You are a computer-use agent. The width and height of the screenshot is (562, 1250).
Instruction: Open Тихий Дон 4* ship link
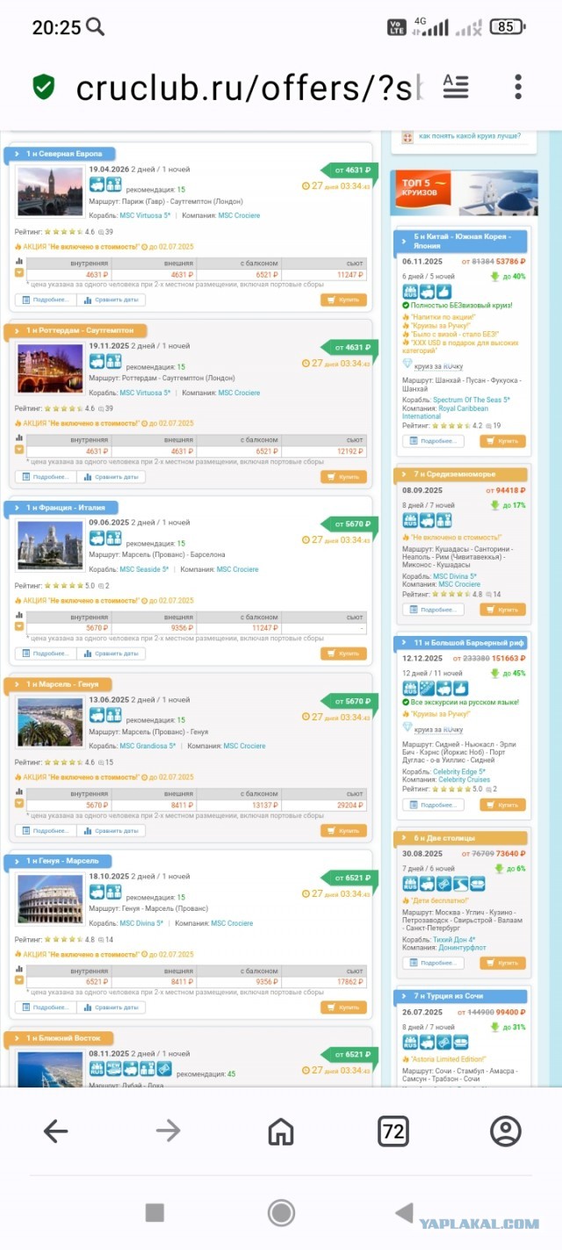[454, 939]
